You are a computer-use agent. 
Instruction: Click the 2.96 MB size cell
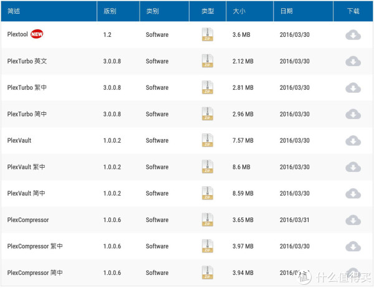[243, 114]
